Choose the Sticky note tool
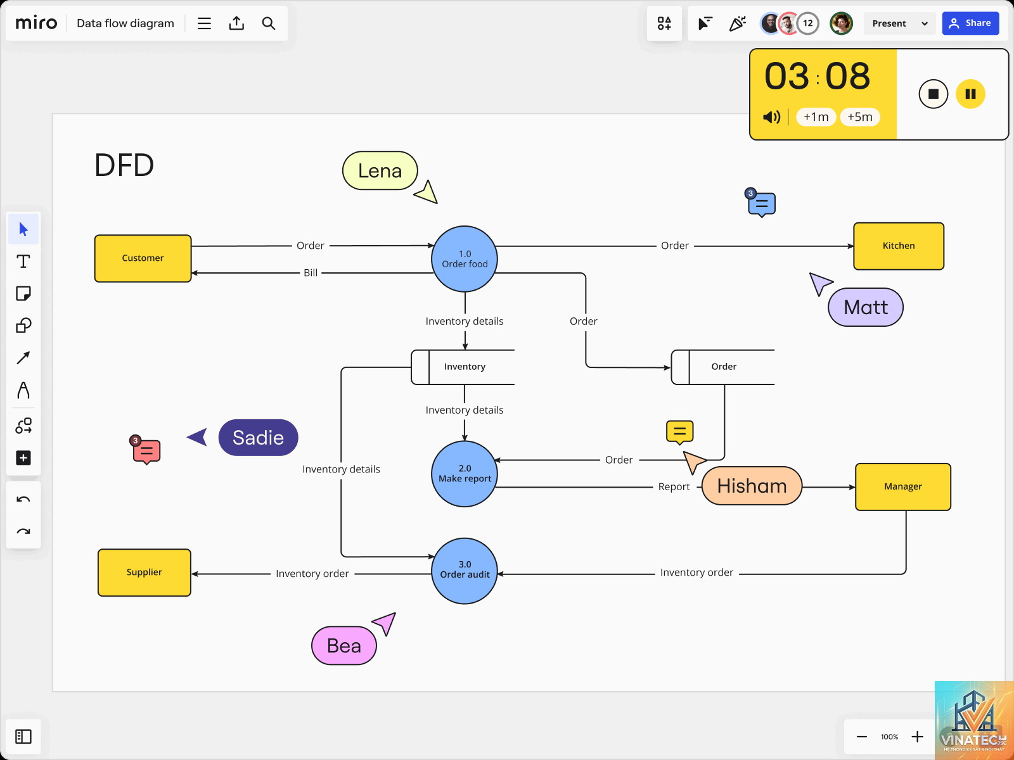This screenshot has height=760, width=1014. pyautogui.click(x=23, y=294)
